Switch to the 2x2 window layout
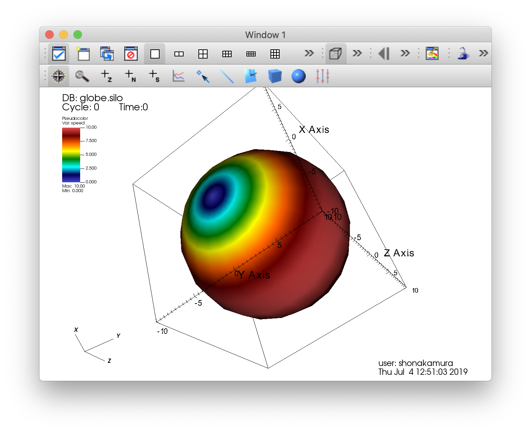Viewport: 531px width, 433px height. 203,54
